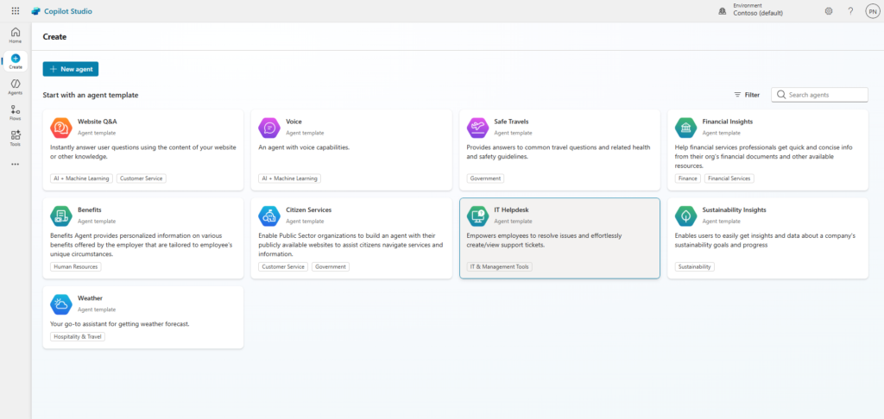Viewport: 884px width, 419px height.
Task: Click the Sustainability tag
Action: click(x=695, y=266)
